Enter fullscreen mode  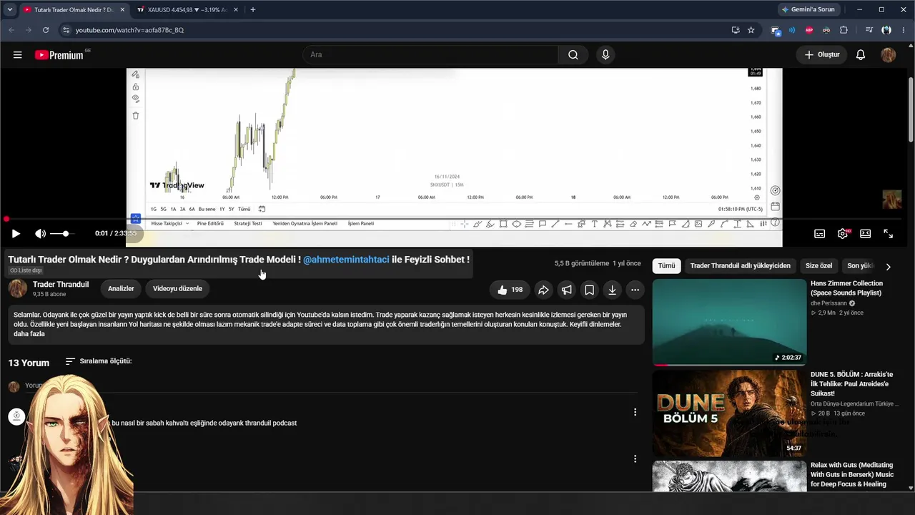[x=888, y=233]
